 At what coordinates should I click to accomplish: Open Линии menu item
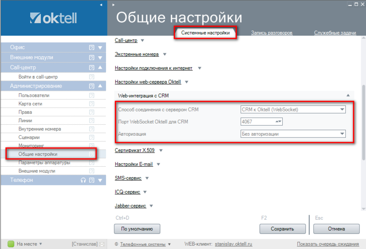point(25,121)
